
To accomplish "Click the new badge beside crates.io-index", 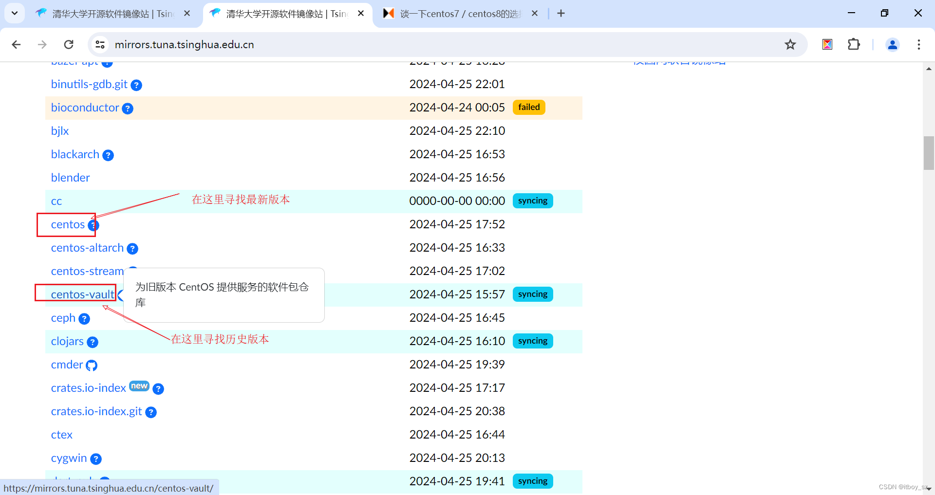I will 139,385.
